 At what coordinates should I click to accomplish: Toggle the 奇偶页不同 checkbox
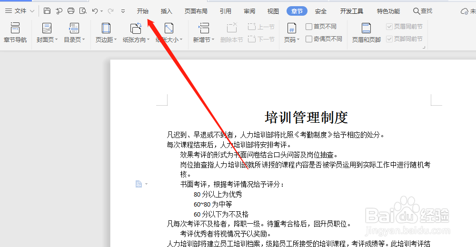309,39
